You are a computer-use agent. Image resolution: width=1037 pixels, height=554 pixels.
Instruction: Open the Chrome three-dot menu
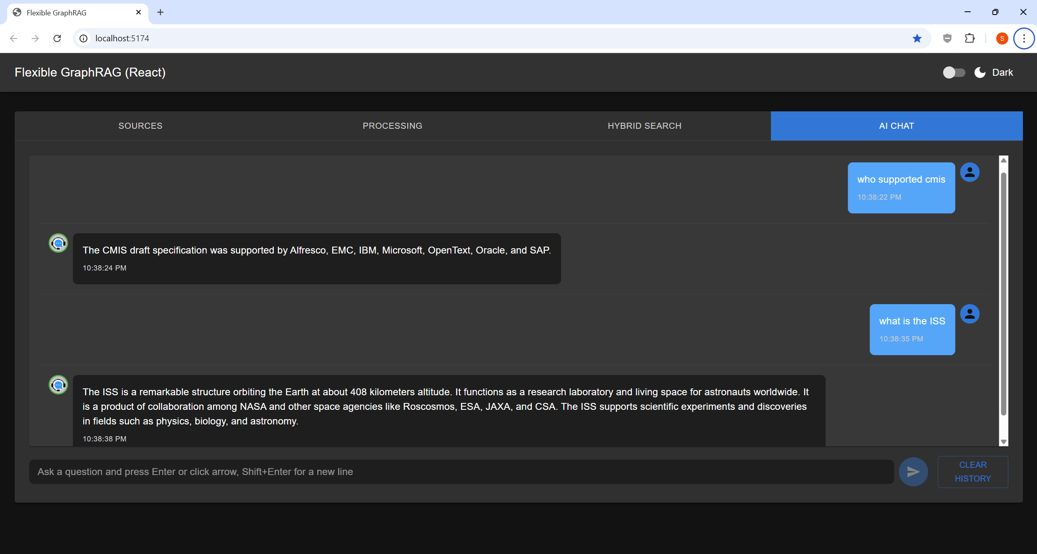point(1024,38)
